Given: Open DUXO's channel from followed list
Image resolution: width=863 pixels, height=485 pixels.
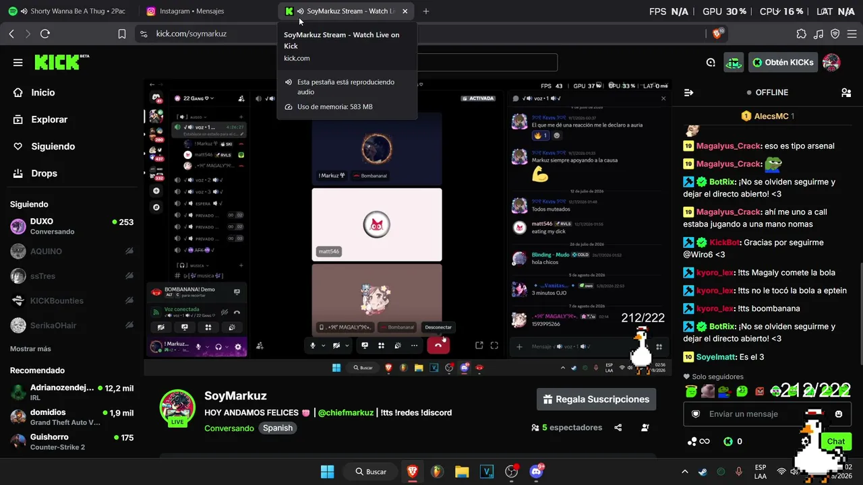Looking at the screenshot, I should pyautogui.click(x=71, y=226).
